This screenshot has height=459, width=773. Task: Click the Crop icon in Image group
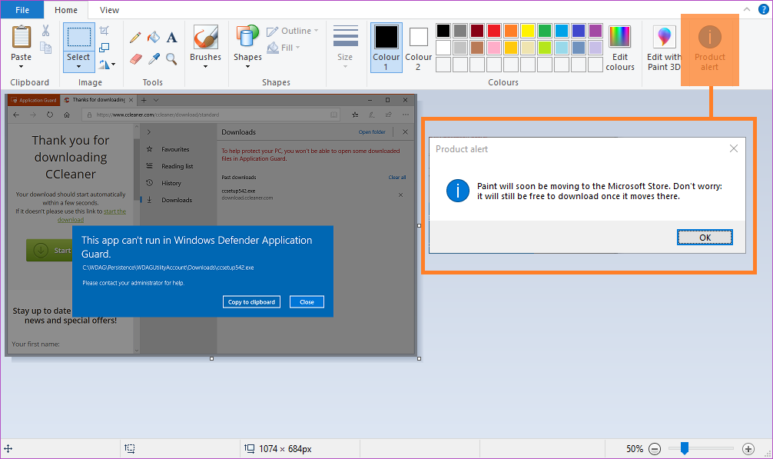104,31
